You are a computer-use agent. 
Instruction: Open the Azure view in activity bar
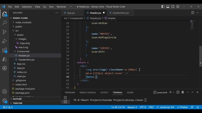tap(4, 59)
